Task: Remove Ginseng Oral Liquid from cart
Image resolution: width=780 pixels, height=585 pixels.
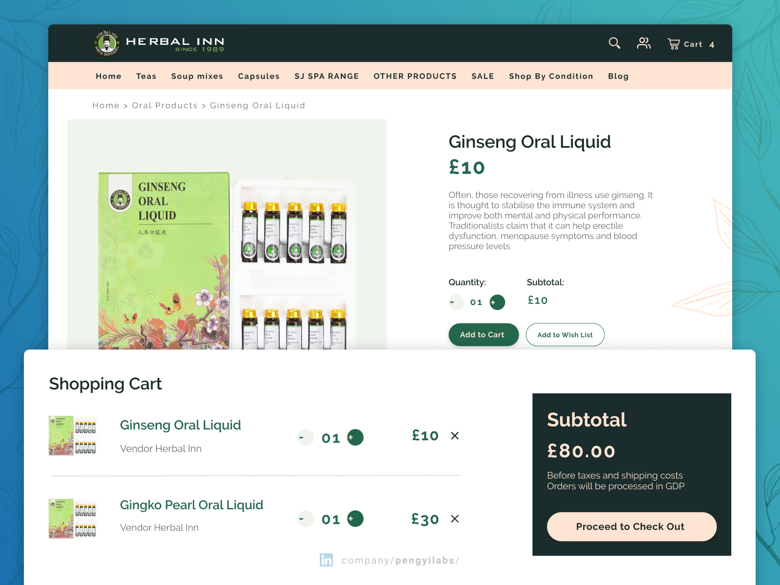Action: coord(455,436)
